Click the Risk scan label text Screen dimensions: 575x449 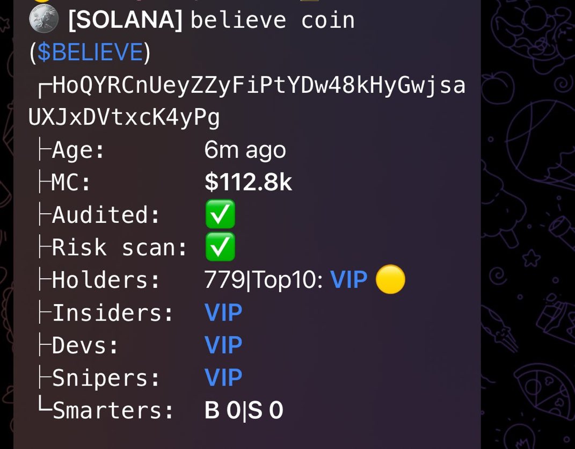click(x=120, y=247)
